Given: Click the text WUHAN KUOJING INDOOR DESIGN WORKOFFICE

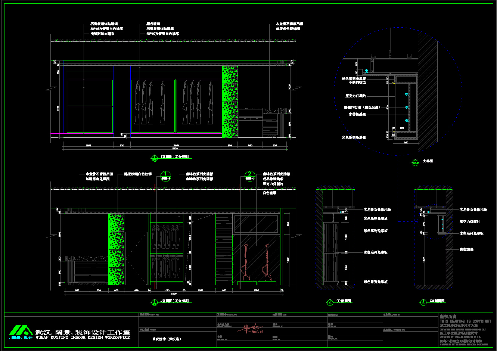Looking at the screenshot, I should tap(83, 337).
